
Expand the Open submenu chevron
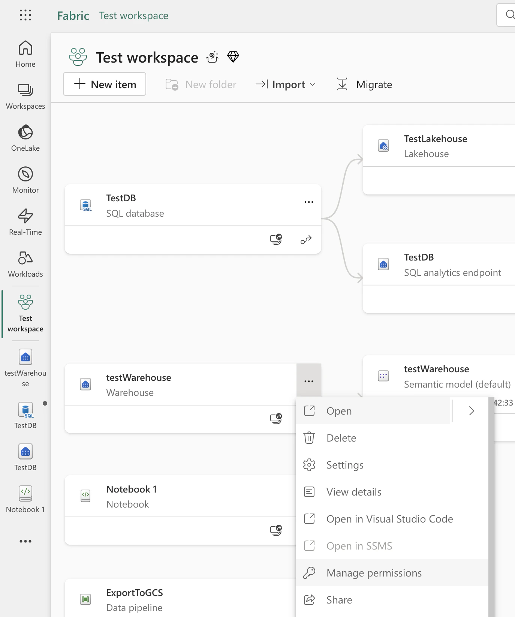(x=472, y=411)
